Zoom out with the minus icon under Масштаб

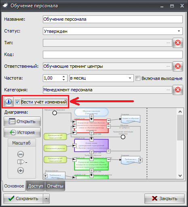[x=21, y=154]
